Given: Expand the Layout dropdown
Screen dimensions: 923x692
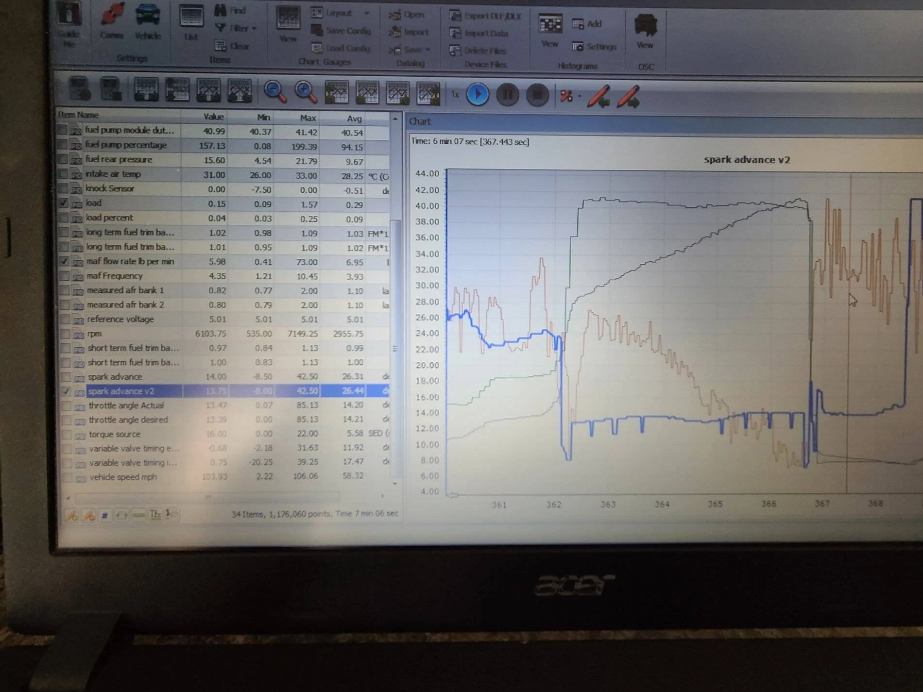Looking at the screenshot, I should pyautogui.click(x=367, y=13).
